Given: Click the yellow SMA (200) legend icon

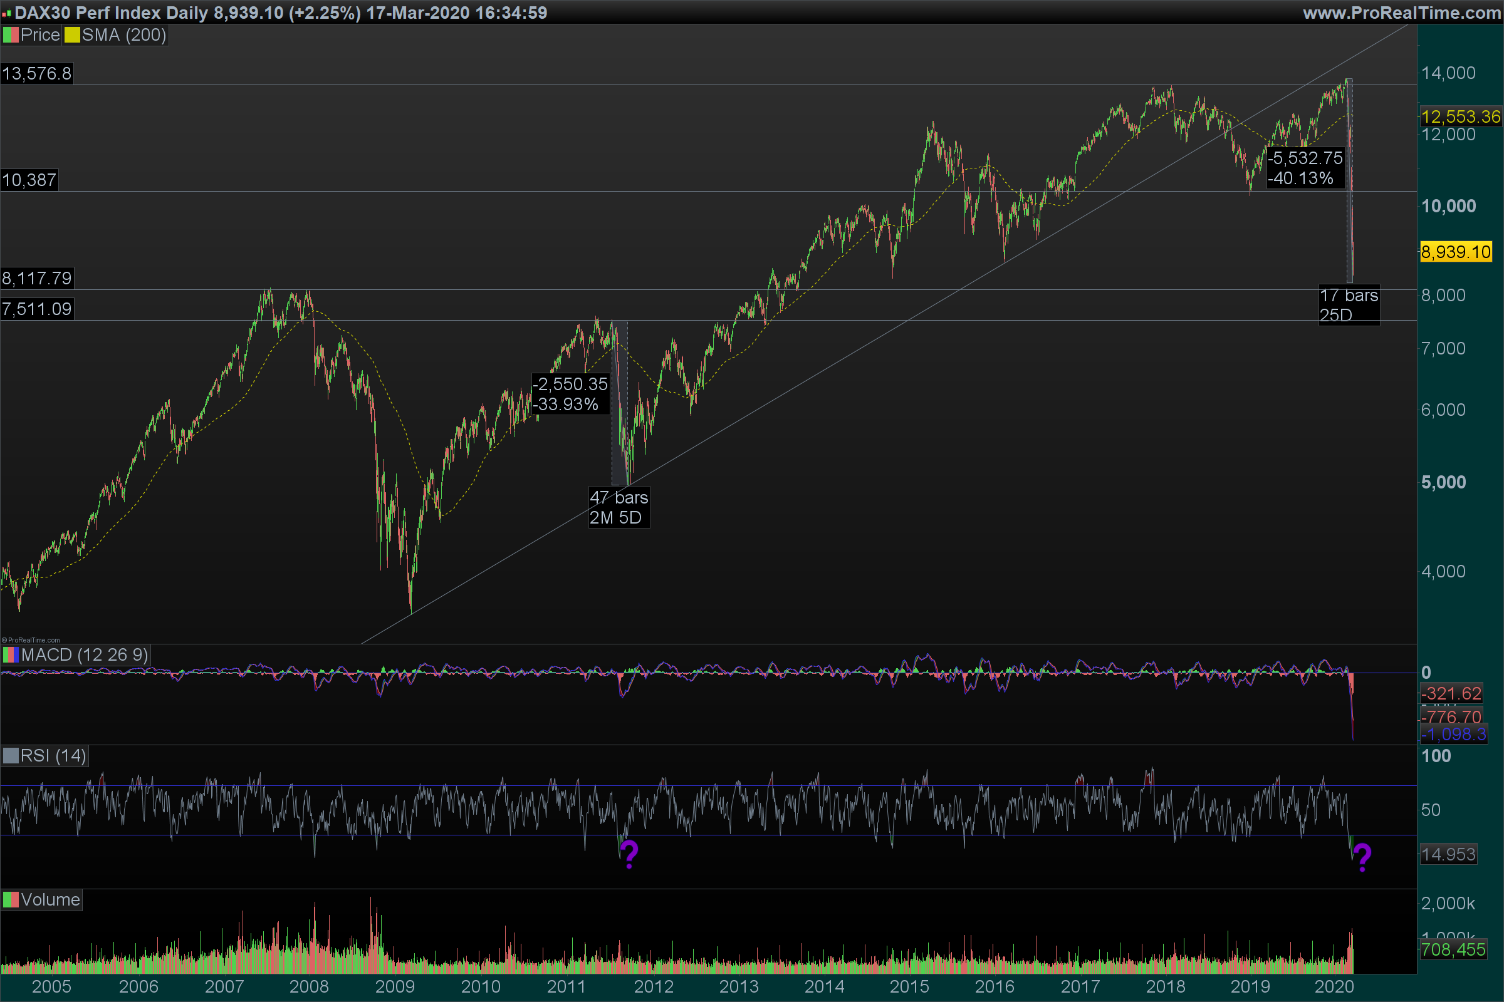Looking at the screenshot, I should [x=71, y=35].
